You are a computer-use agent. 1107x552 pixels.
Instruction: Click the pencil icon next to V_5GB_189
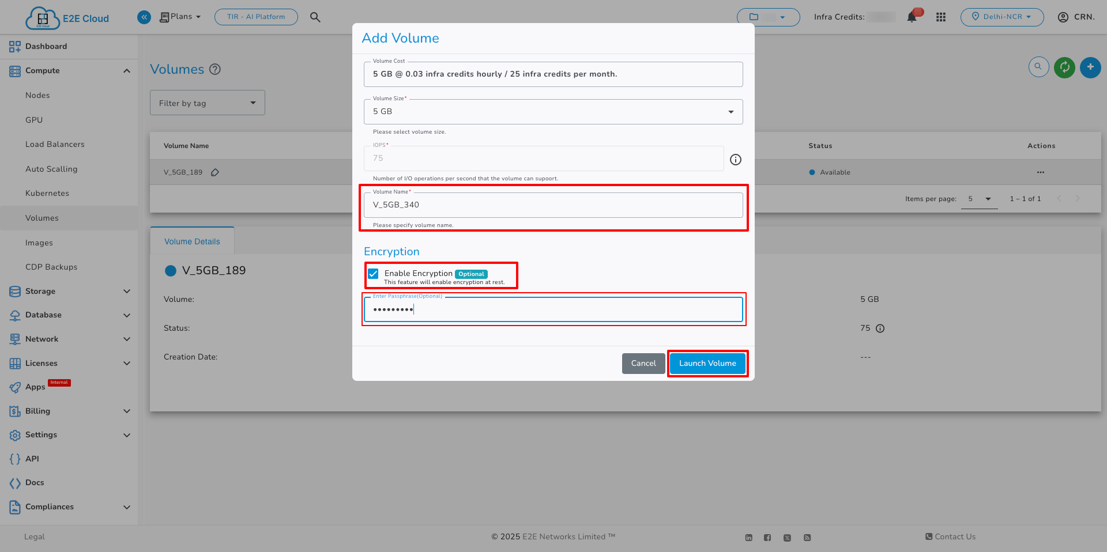(214, 172)
